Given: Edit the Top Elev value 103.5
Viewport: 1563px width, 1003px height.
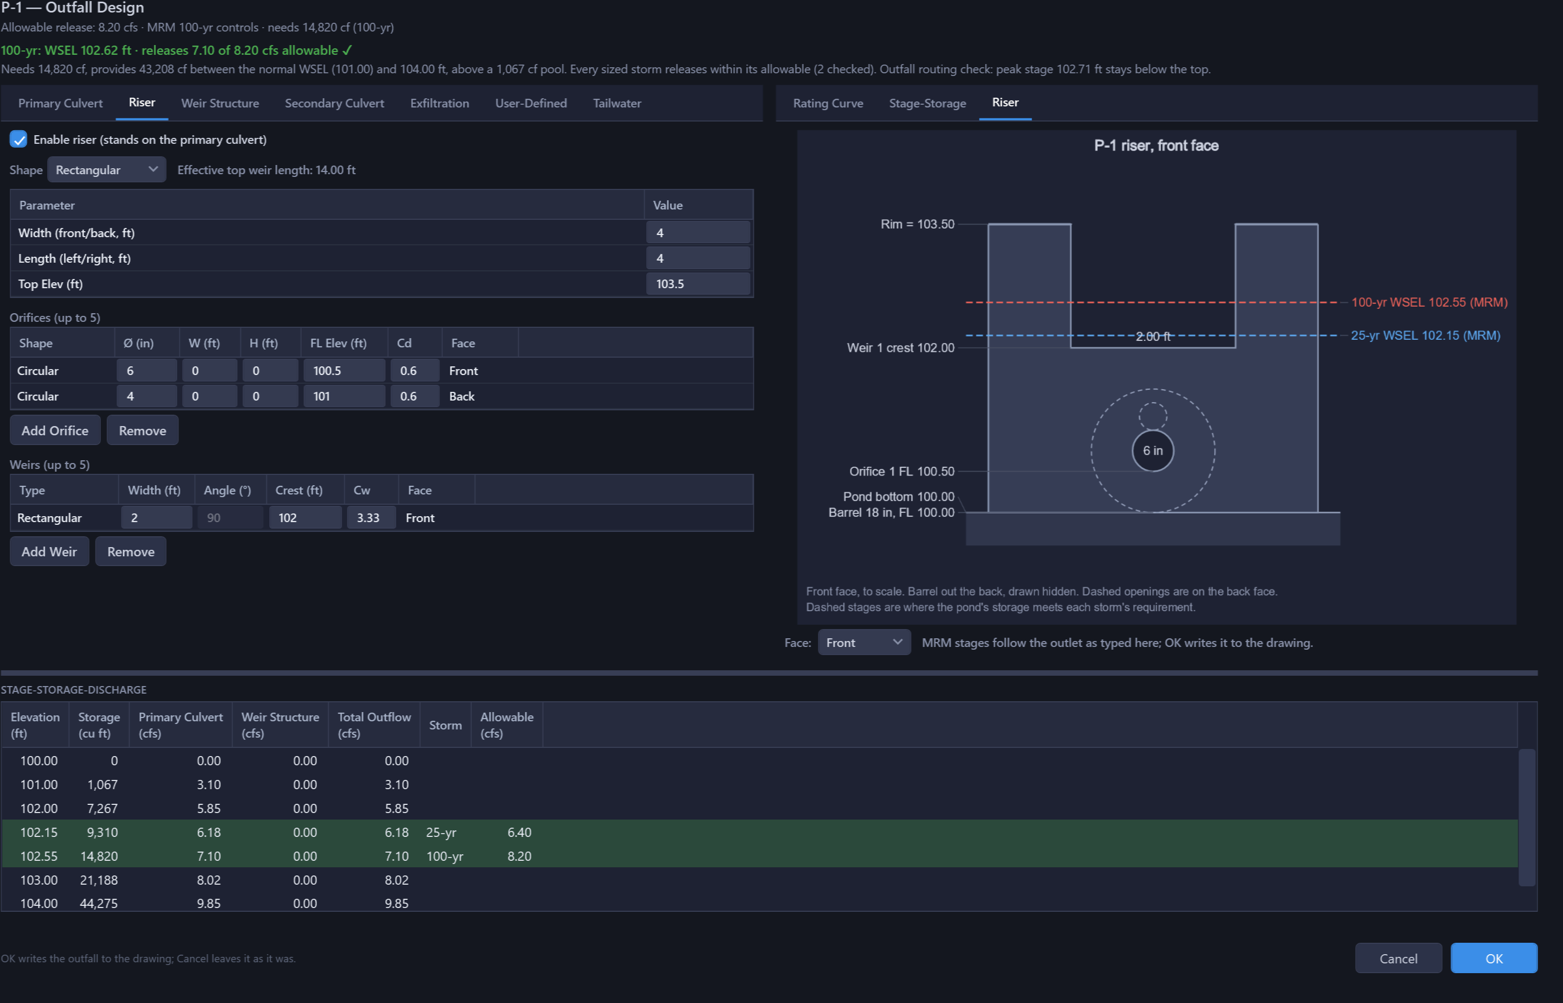Looking at the screenshot, I should (x=698, y=284).
